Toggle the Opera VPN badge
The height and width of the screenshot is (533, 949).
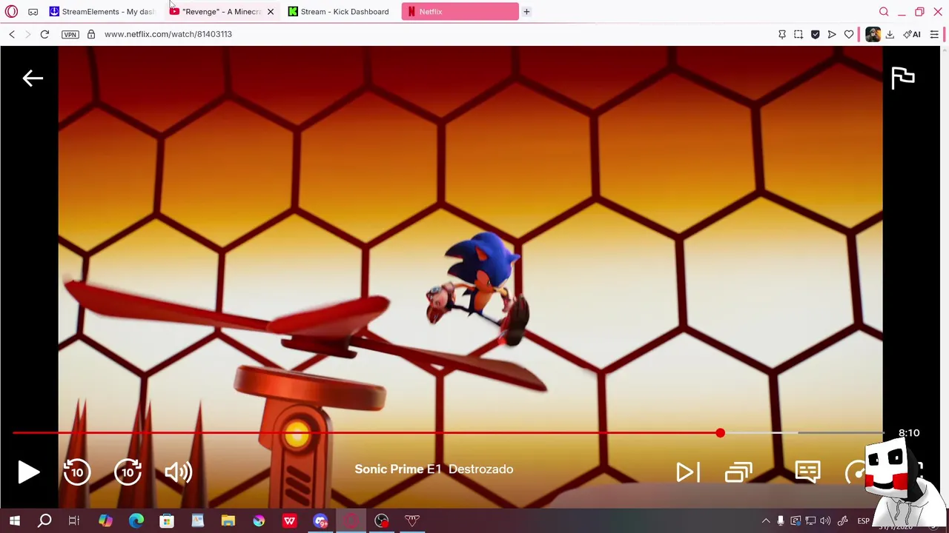tap(70, 34)
